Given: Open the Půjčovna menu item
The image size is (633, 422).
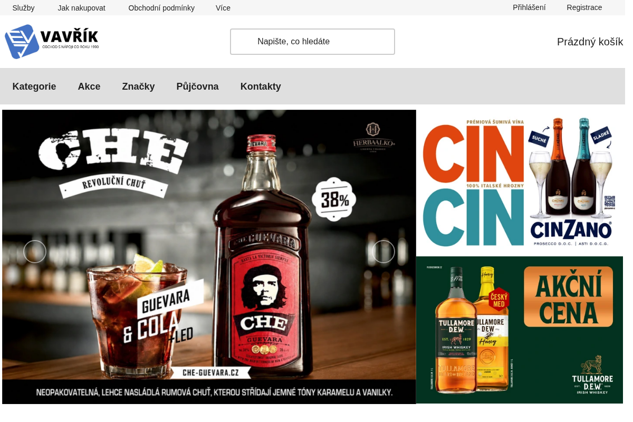Looking at the screenshot, I should (x=197, y=87).
